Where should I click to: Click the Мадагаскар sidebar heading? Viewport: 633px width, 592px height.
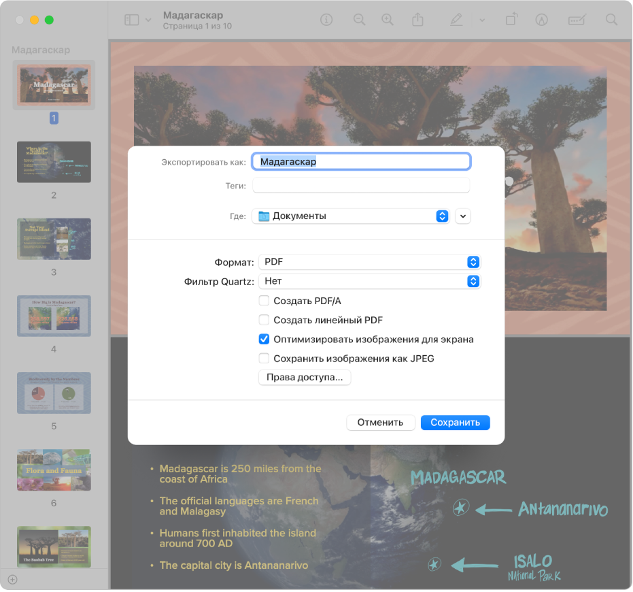(41, 50)
